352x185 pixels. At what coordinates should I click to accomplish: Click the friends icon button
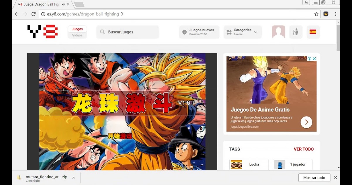coord(296,32)
